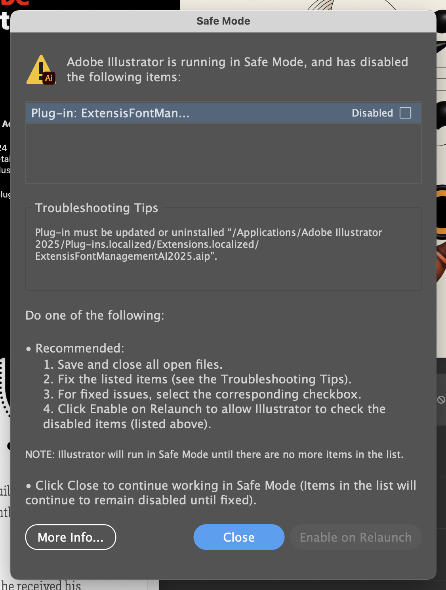Click the Troubleshooting Tips section
Screen dimensions: 446x590
(97, 208)
